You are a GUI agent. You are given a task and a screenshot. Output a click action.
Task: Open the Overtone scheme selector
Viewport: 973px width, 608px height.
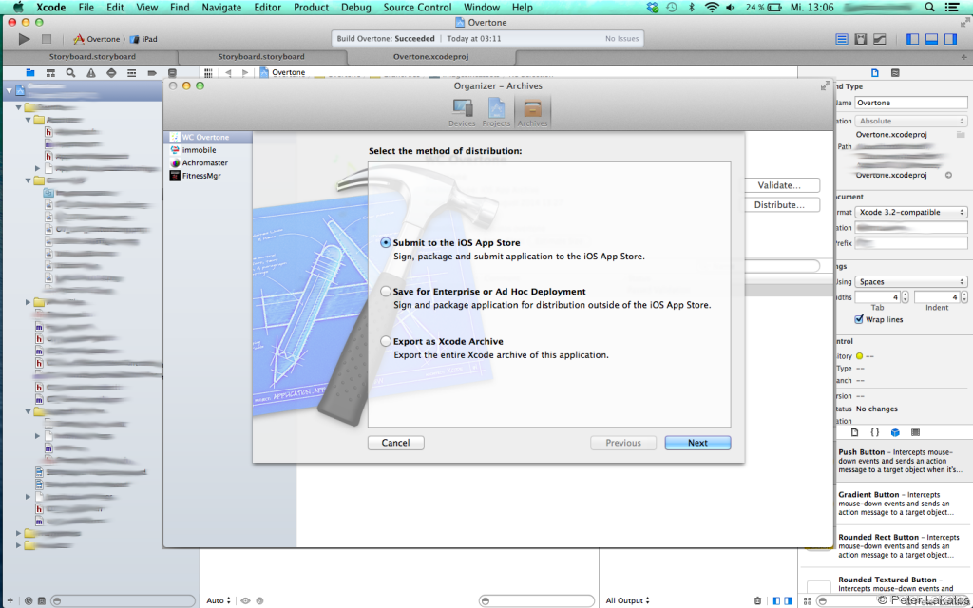point(97,39)
